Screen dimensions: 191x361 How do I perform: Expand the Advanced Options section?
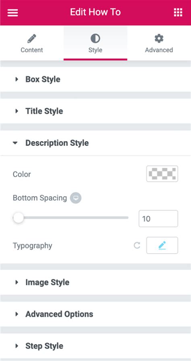[95, 314]
